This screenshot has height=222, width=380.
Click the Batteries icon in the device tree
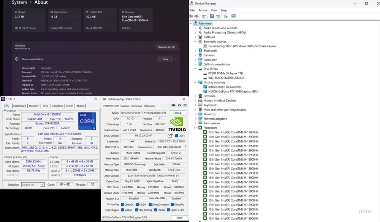point(200,37)
